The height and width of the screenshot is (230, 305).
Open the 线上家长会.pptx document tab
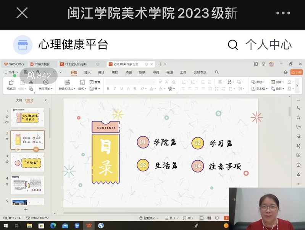[x=76, y=64]
